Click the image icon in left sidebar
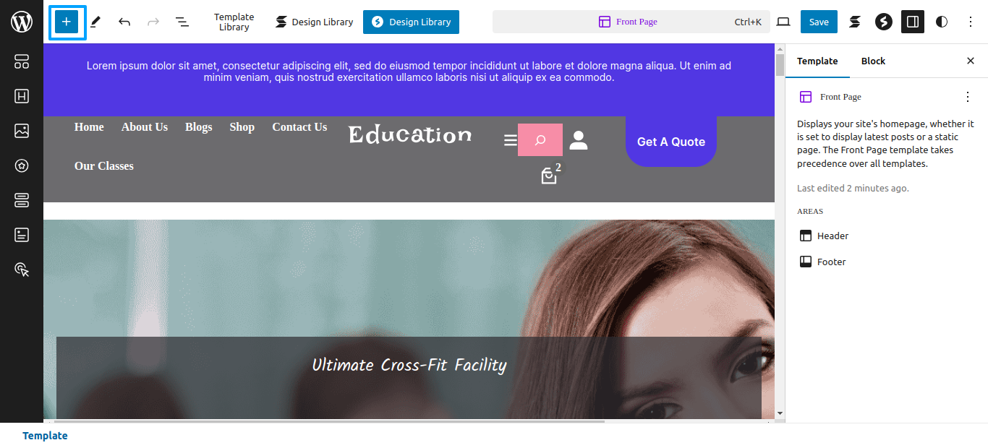988x448 pixels. pyautogui.click(x=22, y=131)
